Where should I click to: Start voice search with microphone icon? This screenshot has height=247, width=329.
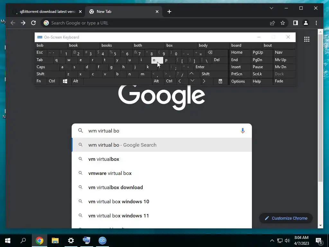point(243,131)
